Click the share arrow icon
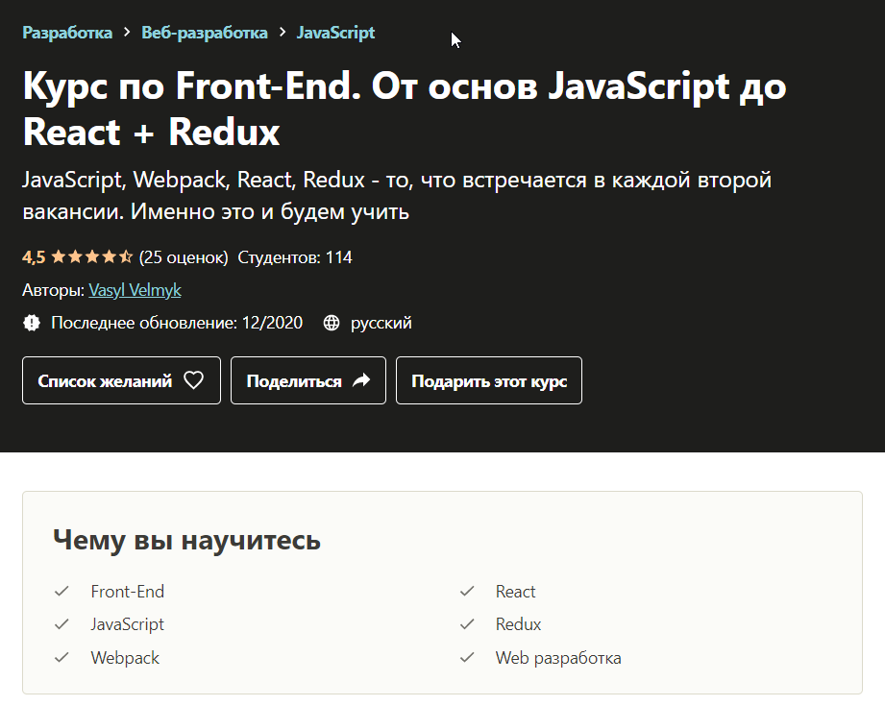This screenshot has width=885, height=706. 361,380
